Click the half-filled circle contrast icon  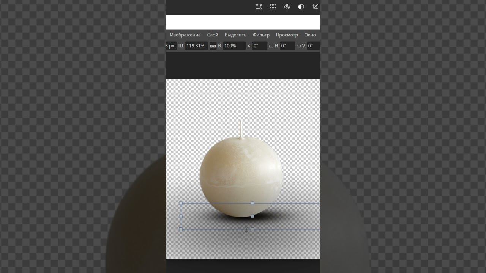[x=301, y=7]
